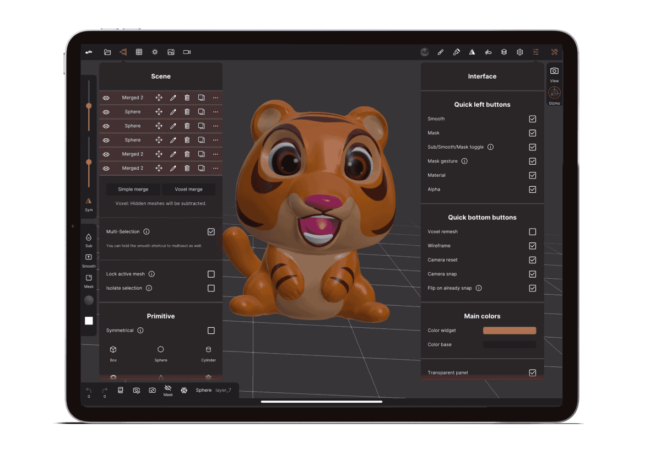Open the Topology grid menu
Viewport: 650px width, 465px height.
tap(139, 52)
